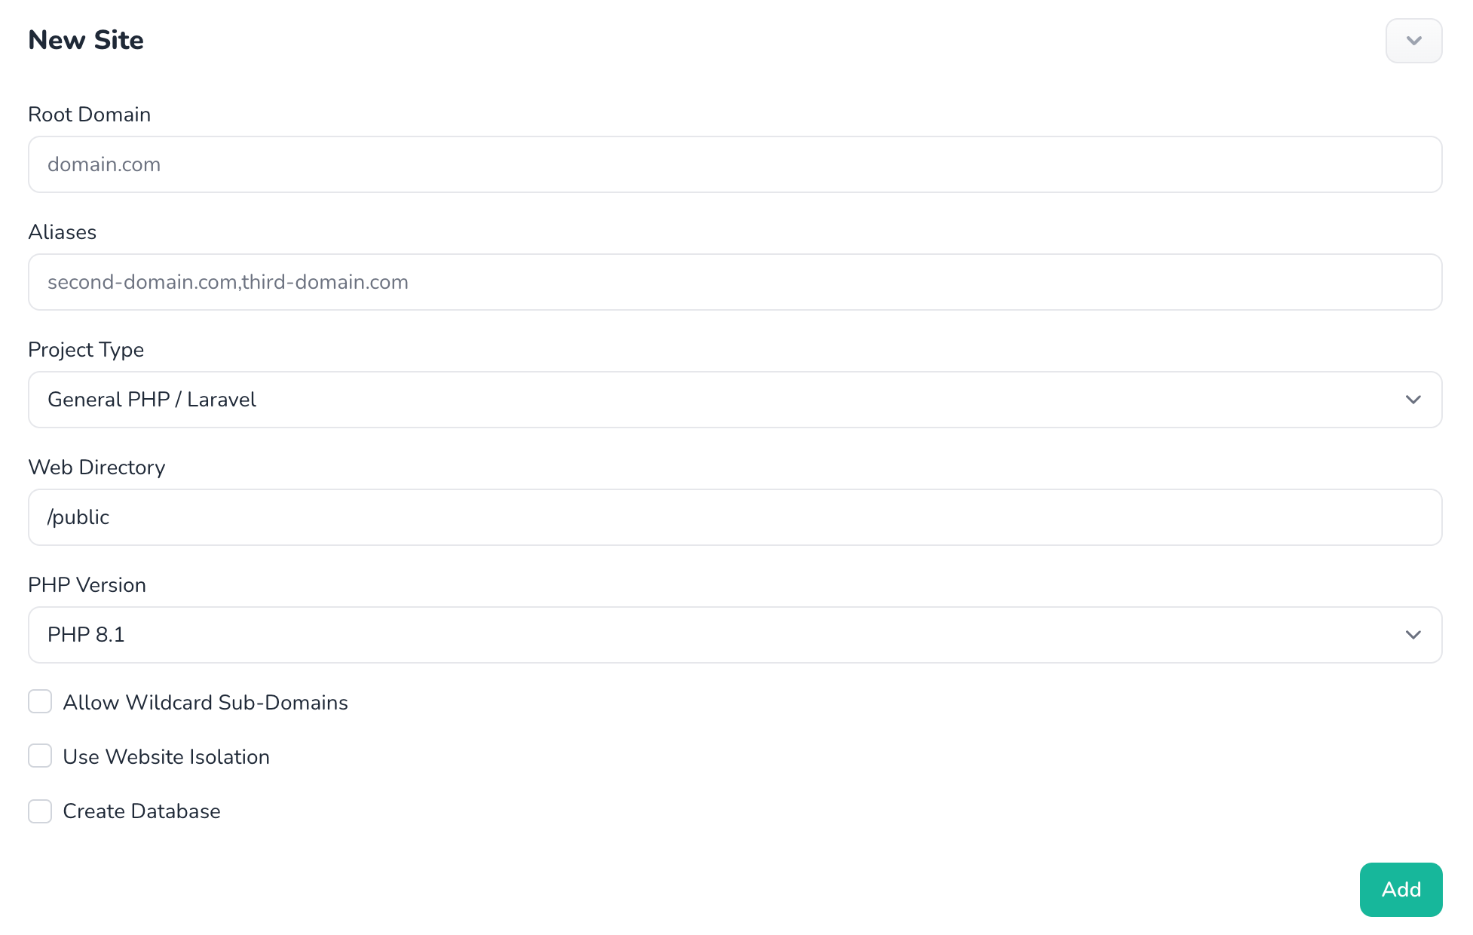Enable Create Database checkbox
Viewport: 1473px width, 935px height.
pos(40,811)
